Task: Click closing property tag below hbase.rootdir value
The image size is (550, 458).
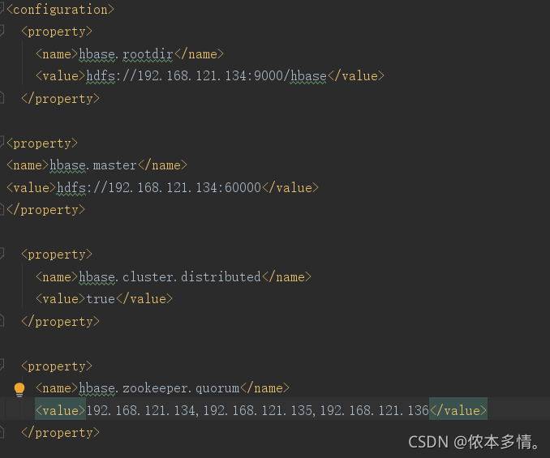Action: click(x=60, y=99)
